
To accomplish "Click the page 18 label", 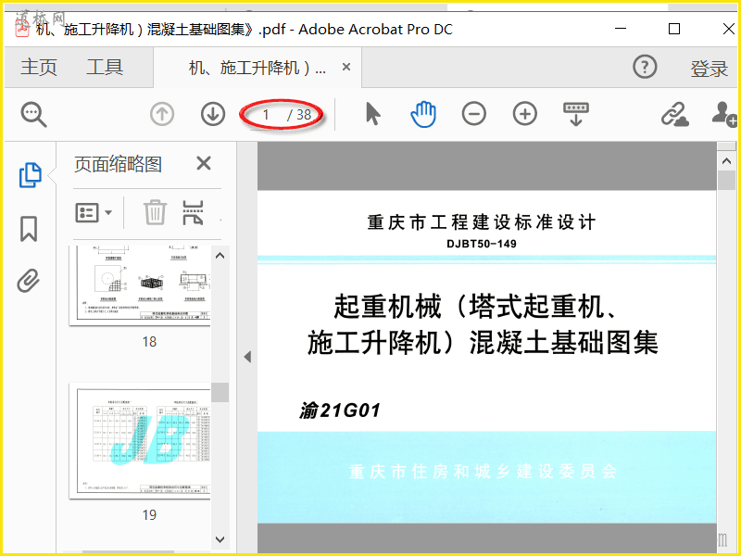I will coord(149,342).
